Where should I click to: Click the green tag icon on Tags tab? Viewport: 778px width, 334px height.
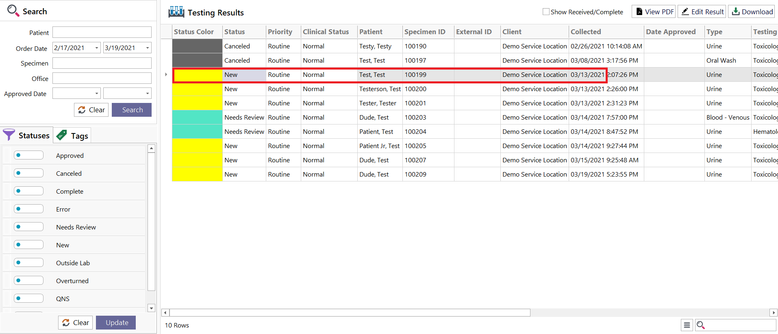click(x=62, y=135)
